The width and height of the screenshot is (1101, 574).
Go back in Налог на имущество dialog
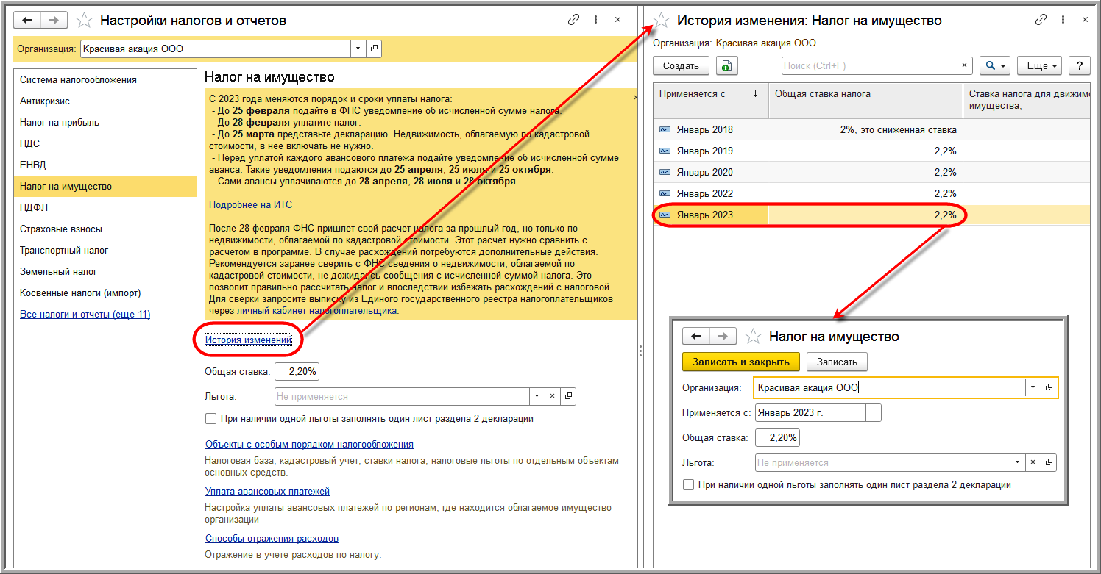[x=696, y=336]
